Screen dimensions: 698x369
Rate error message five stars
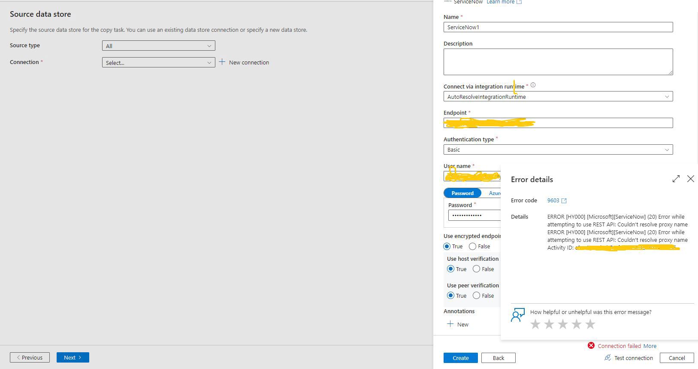[590, 324]
